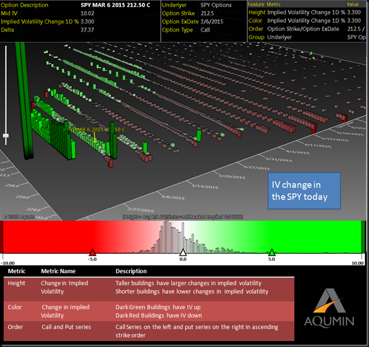The height and width of the screenshot is (347, 369).
Task: Click the 'Description' header in the legend table
Action: [x=131, y=271]
